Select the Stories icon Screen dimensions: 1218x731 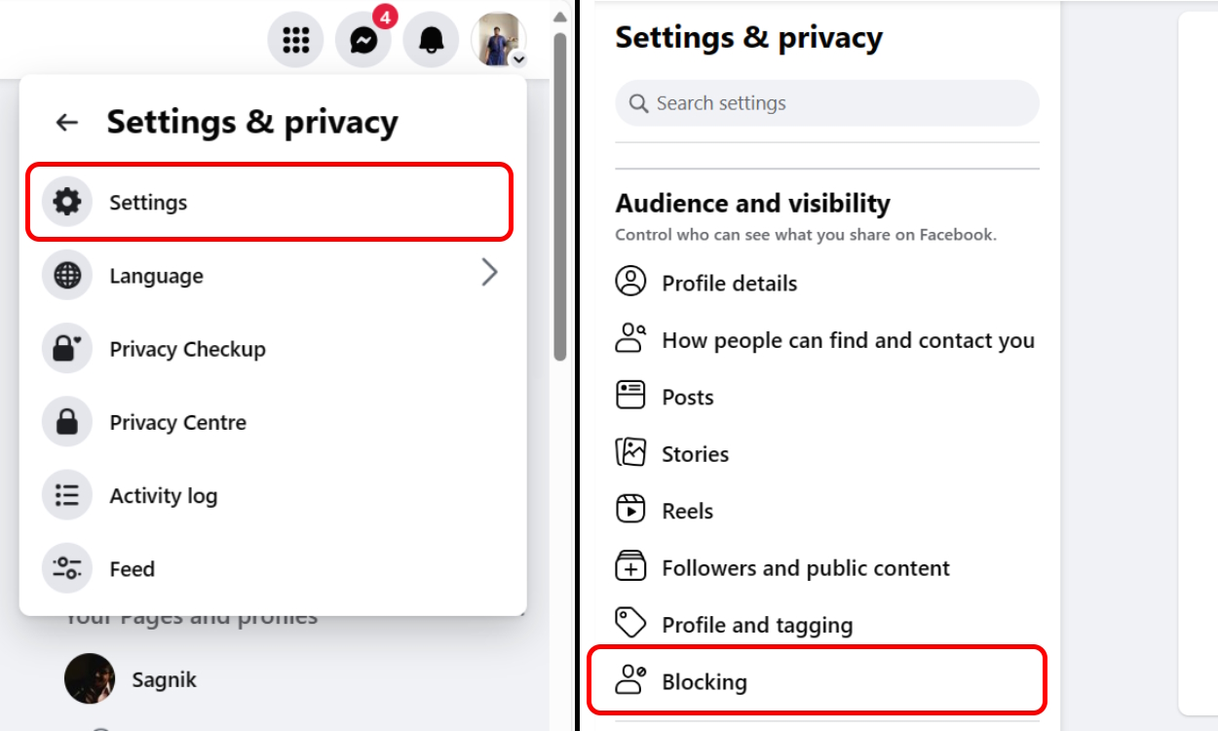[631, 452]
